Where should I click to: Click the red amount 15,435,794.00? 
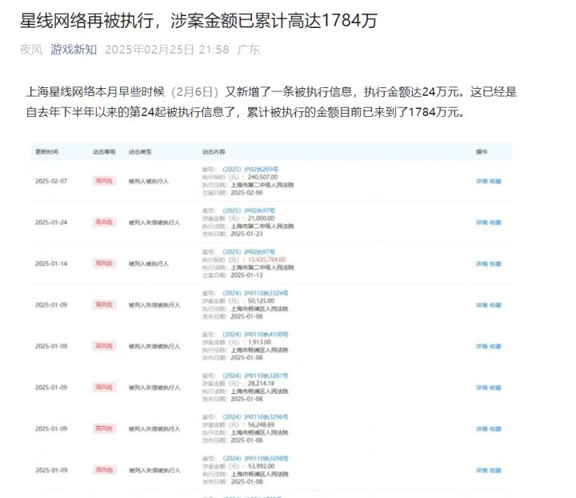[x=267, y=259]
